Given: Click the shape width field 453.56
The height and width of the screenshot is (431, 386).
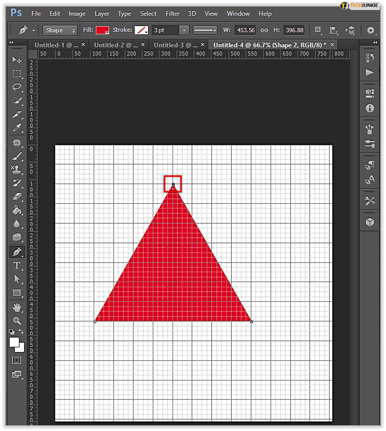Looking at the screenshot, I should pos(245,30).
